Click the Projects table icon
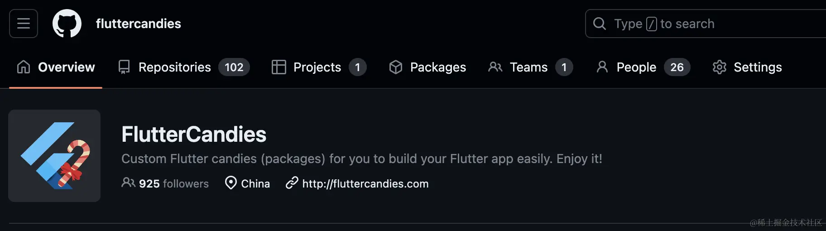This screenshot has width=826, height=231. pyautogui.click(x=279, y=67)
